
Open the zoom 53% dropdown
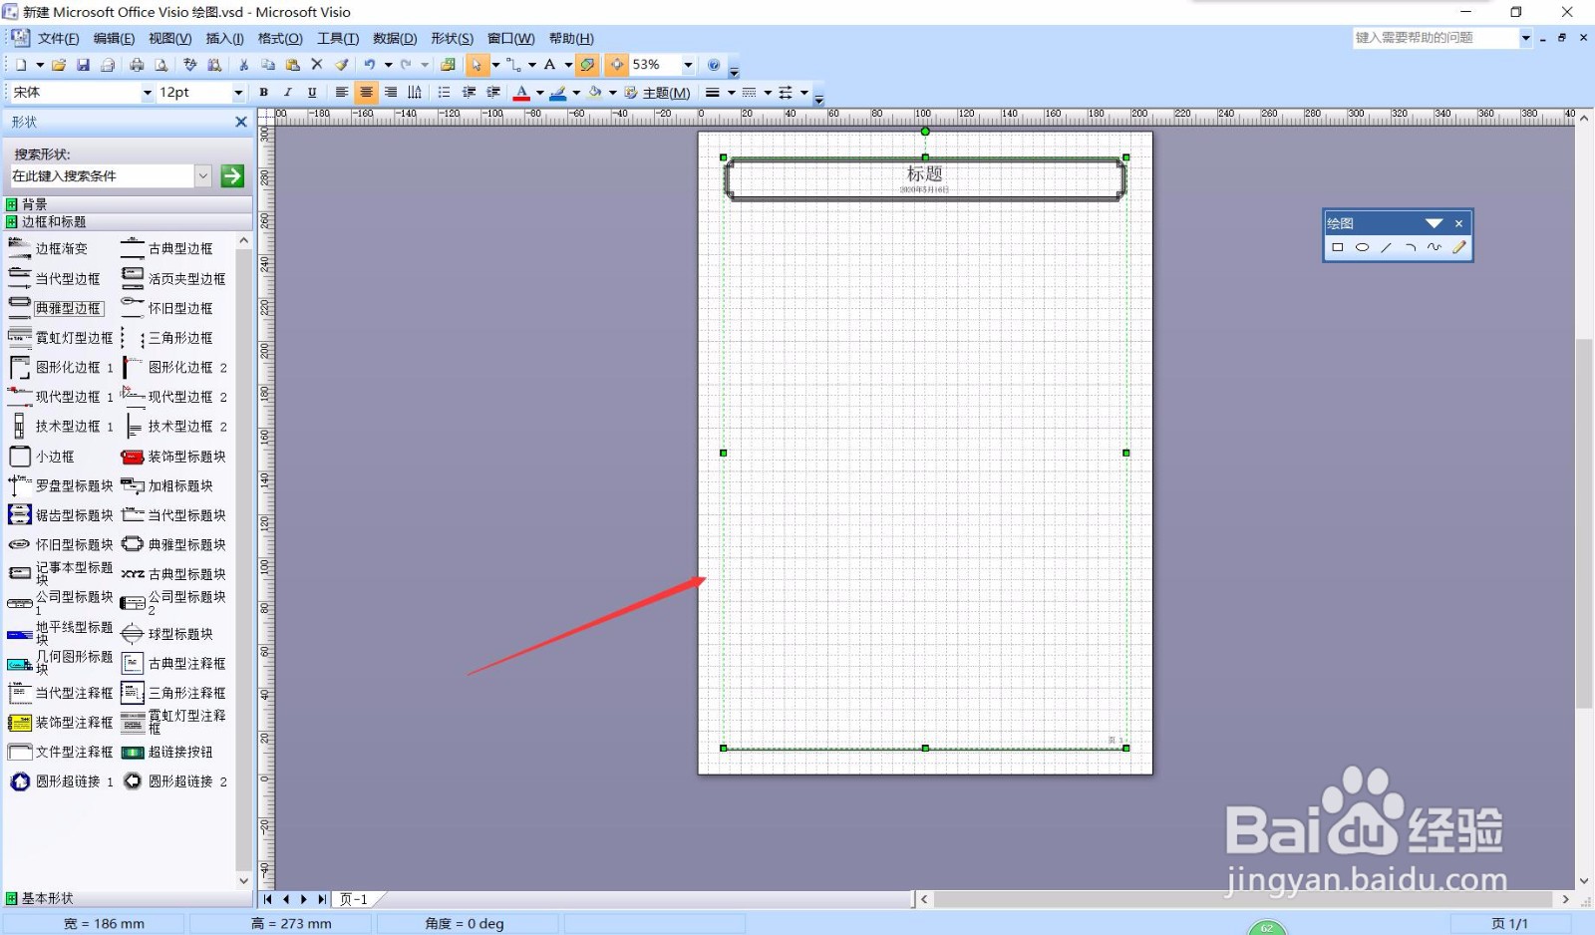point(688,65)
